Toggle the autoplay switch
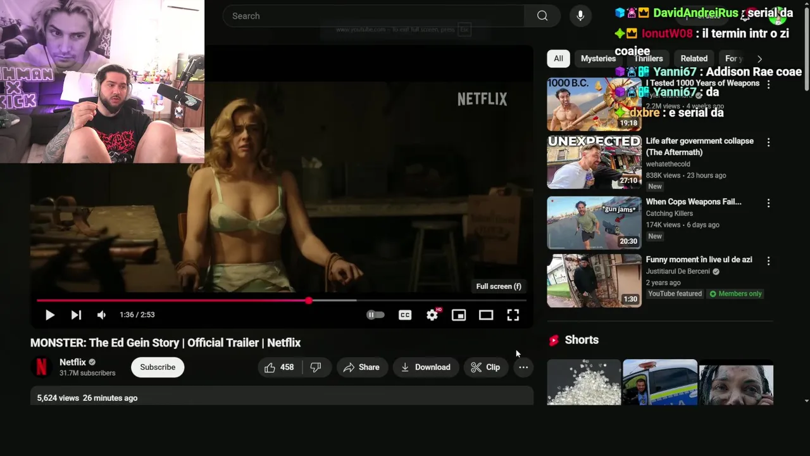 pyautogui.click(x=375, y=315)
